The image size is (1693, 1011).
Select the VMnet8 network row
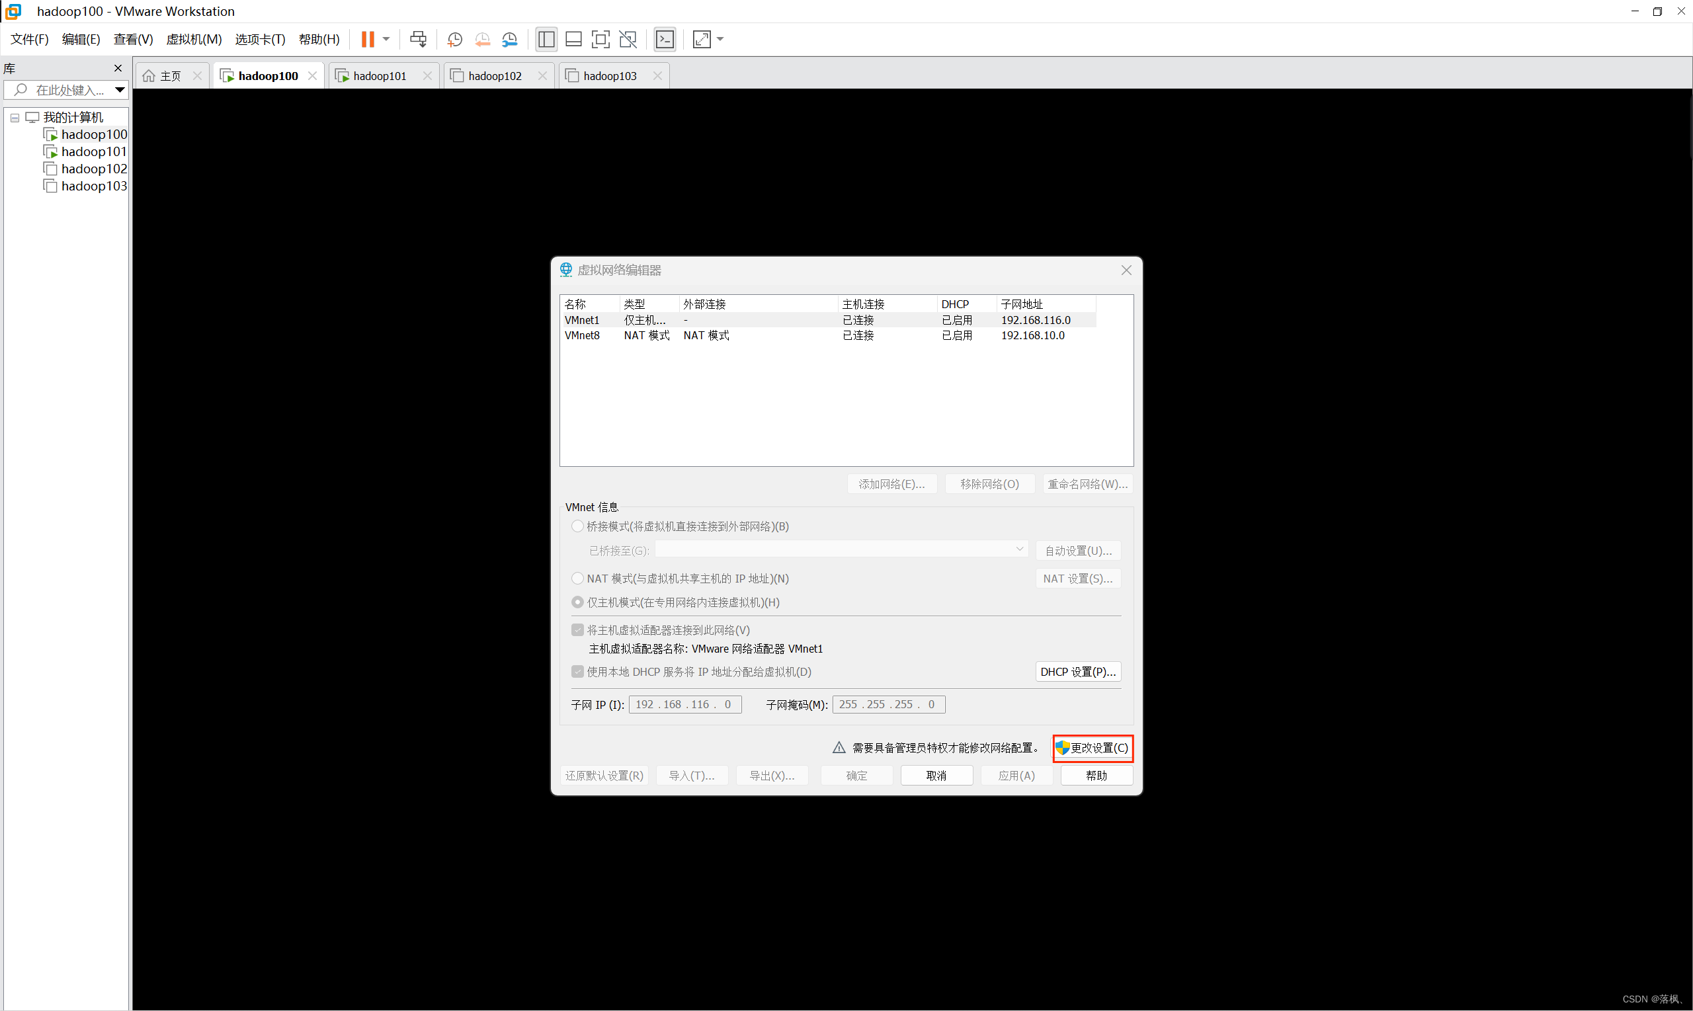coord(829,335)
